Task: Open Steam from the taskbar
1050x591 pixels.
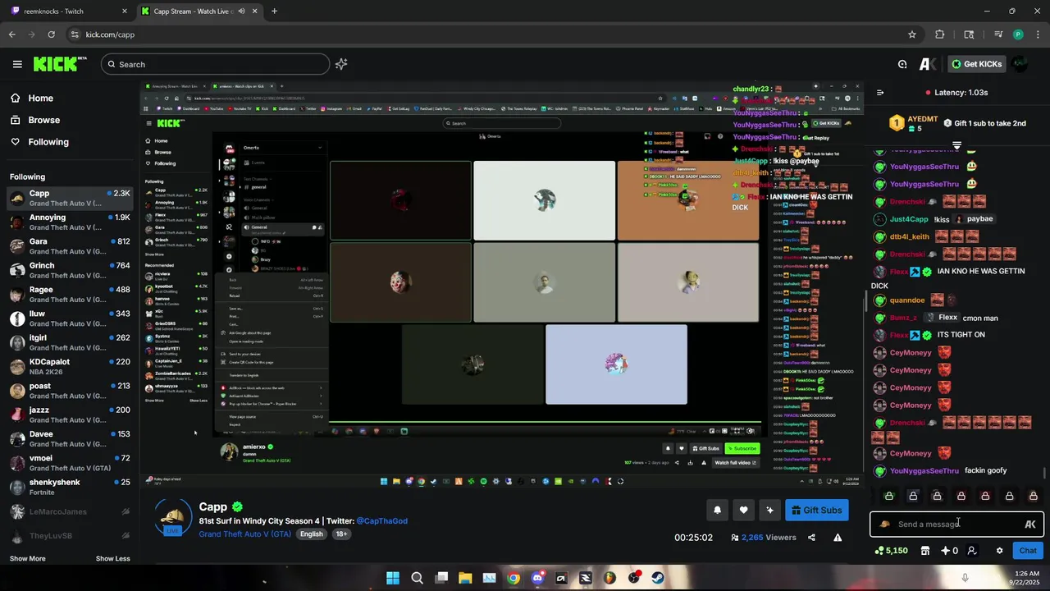Action: click(658, 578)
